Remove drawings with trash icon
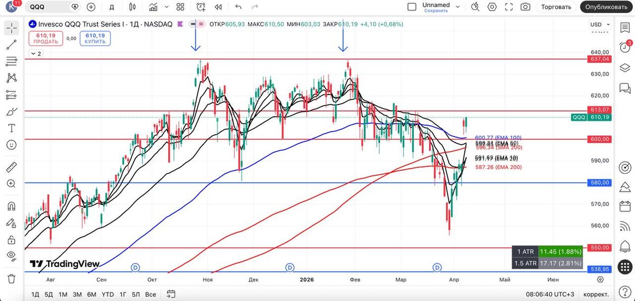Viewport: 635px width, 301px height. pyautogui.click(x=11, y=278)
